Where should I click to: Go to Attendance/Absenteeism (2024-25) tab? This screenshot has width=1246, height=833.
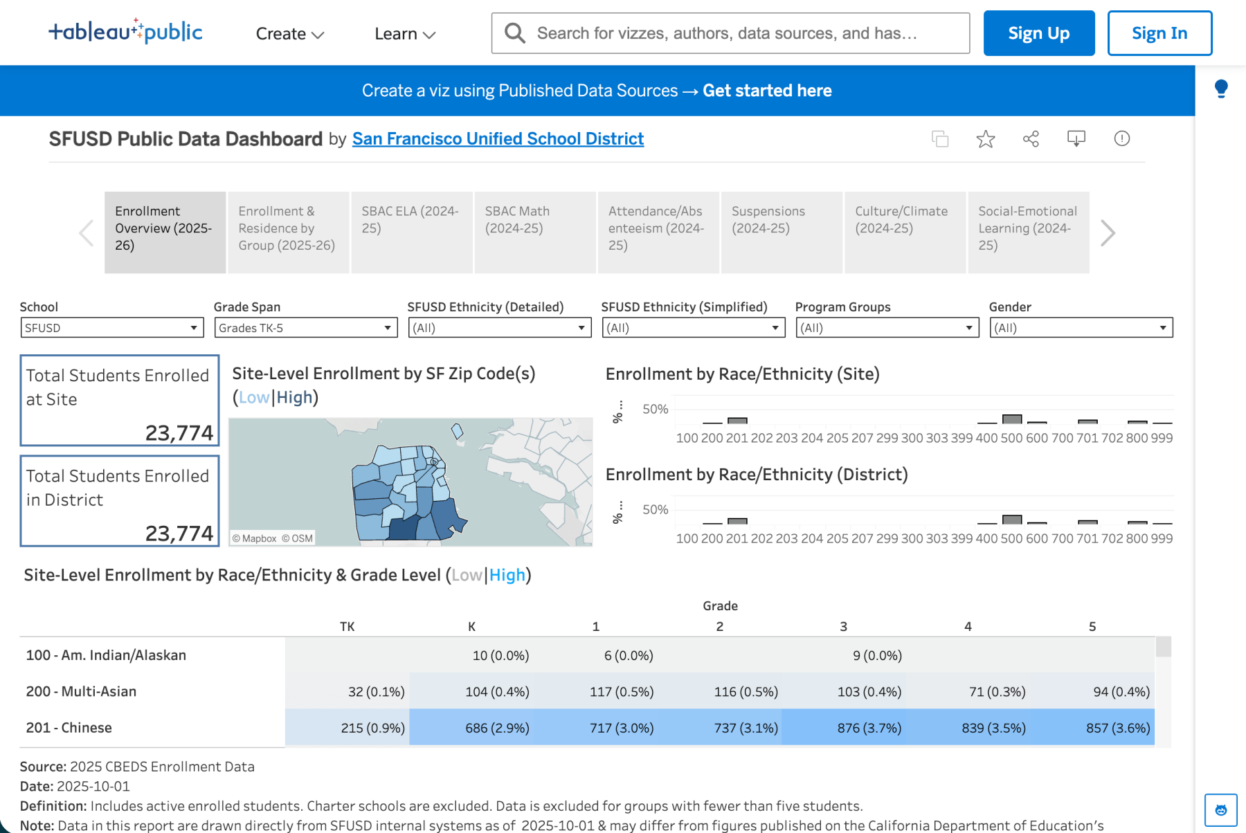pyautogui.click(x=658, y=232)
